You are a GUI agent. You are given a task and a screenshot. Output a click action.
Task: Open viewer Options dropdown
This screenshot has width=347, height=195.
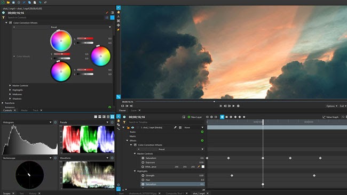(332, 106)
